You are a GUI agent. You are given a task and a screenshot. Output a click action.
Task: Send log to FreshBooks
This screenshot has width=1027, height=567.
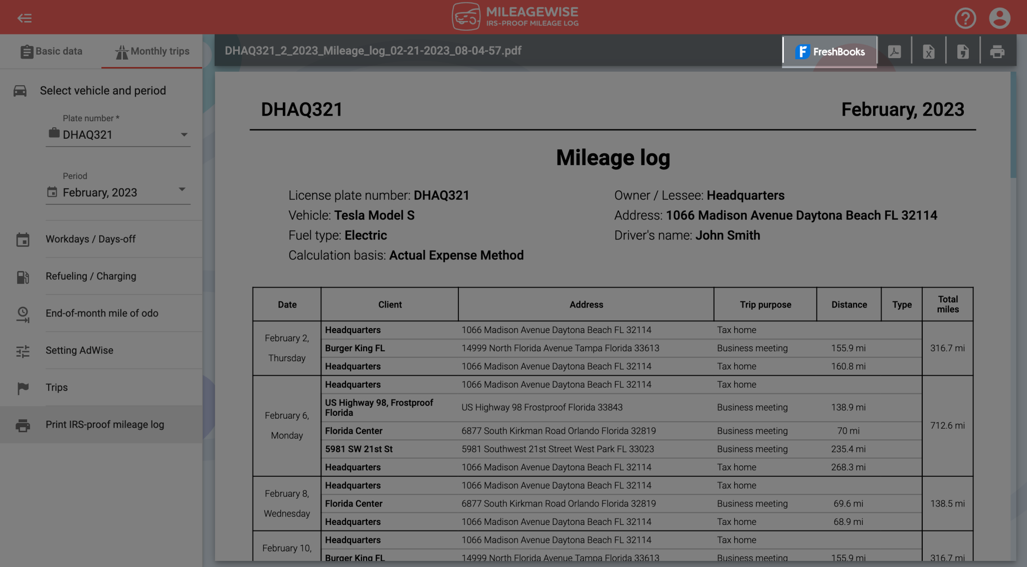[829, 51]
